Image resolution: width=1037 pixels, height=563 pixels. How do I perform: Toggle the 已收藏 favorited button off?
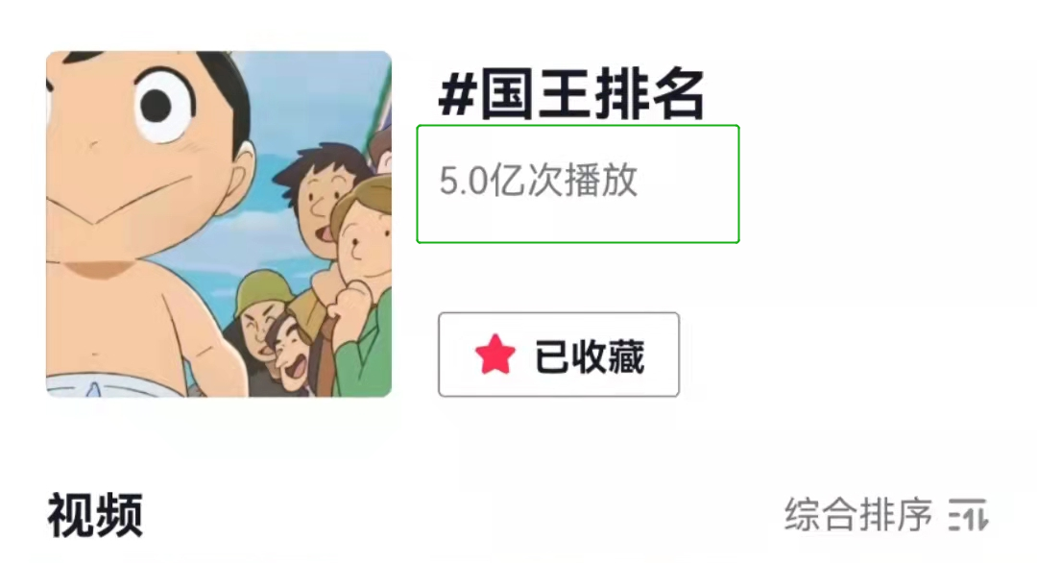pyautogui.click(x=559, y=355)
